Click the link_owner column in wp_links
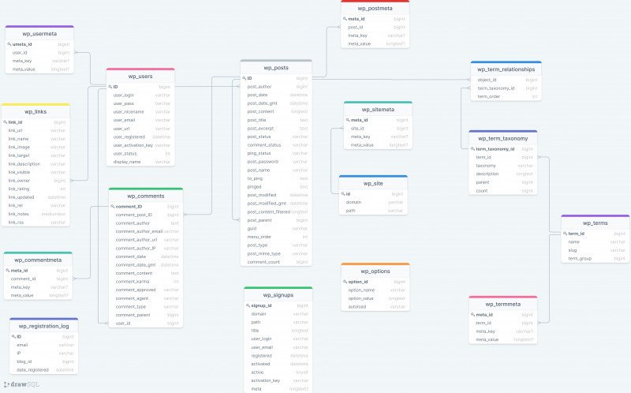 [x=35, y=181]
